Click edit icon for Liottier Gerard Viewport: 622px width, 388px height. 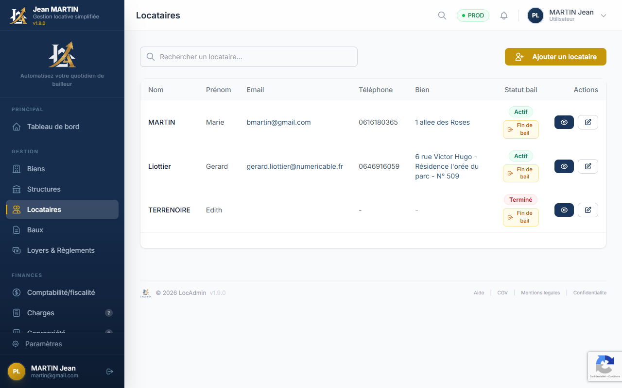pyautogui.click(x=587, y=166)
